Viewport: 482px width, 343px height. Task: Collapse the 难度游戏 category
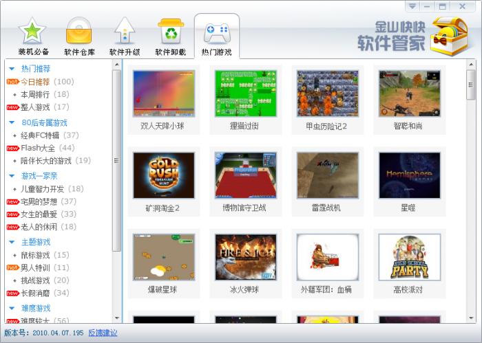[x=12, y=308]
